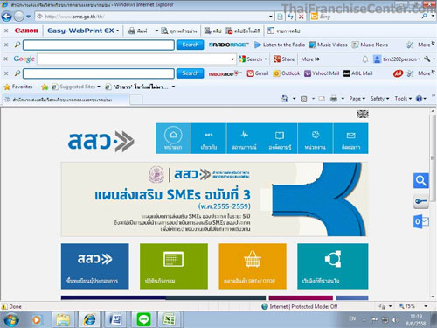
Task: Expand the zoom level 75% dropdown
Action: (x=426, y=306)
